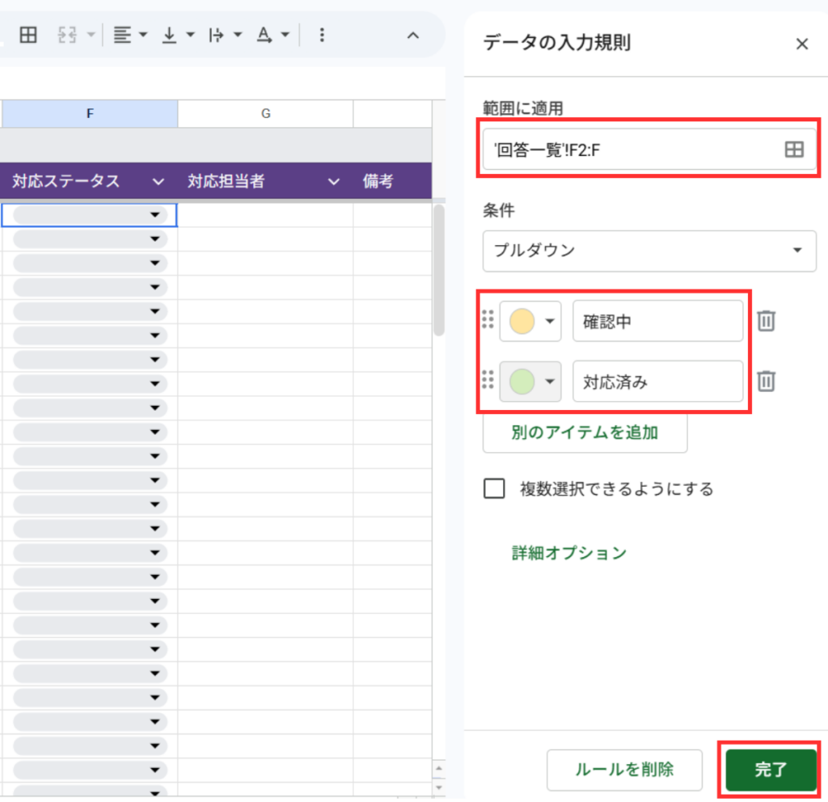Click the ルールを削除 button

(624, 770)
